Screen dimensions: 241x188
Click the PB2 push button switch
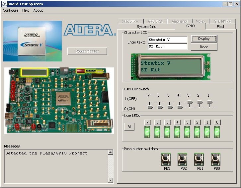(x=182, y=159)
